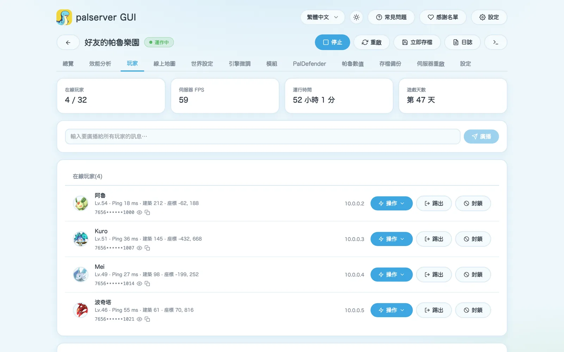
Task: Reveal Kuro's hidden Steam ID
Action: pyautogui.click(x=139, y=248)
